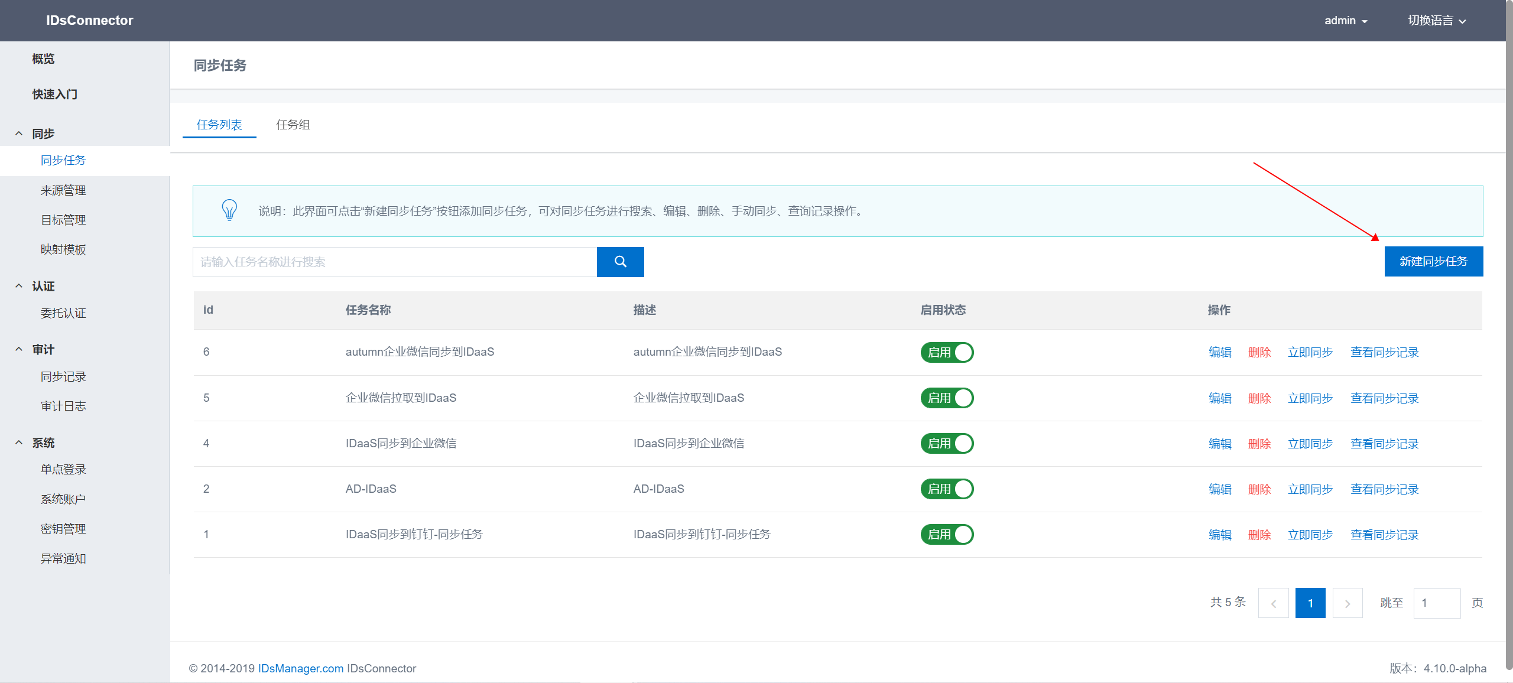Click 查看同步记录 for task id 5

tap(1385, 398)
